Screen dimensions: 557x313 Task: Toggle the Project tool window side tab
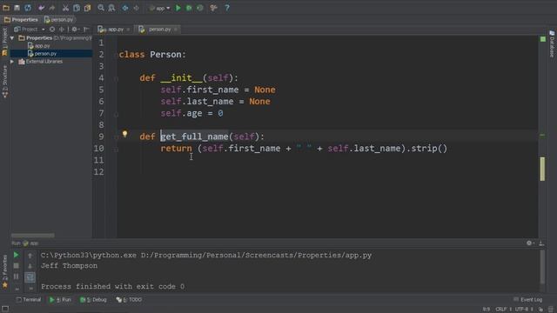point(4,42)
